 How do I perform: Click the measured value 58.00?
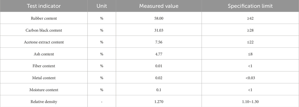click(x=159, y=18)
